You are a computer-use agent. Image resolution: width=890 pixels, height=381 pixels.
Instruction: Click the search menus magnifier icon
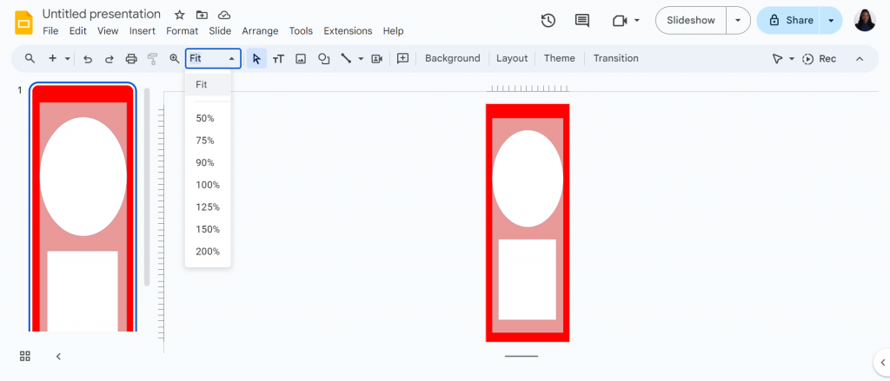coord(30,58)
